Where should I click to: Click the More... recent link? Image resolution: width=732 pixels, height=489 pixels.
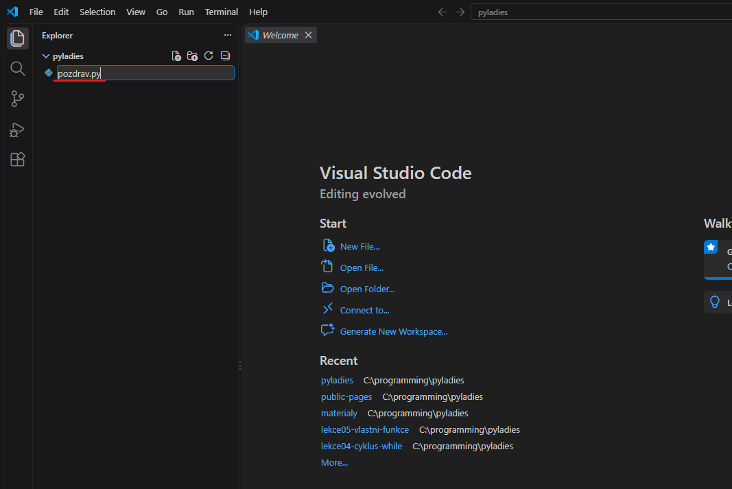coord(334,462)
